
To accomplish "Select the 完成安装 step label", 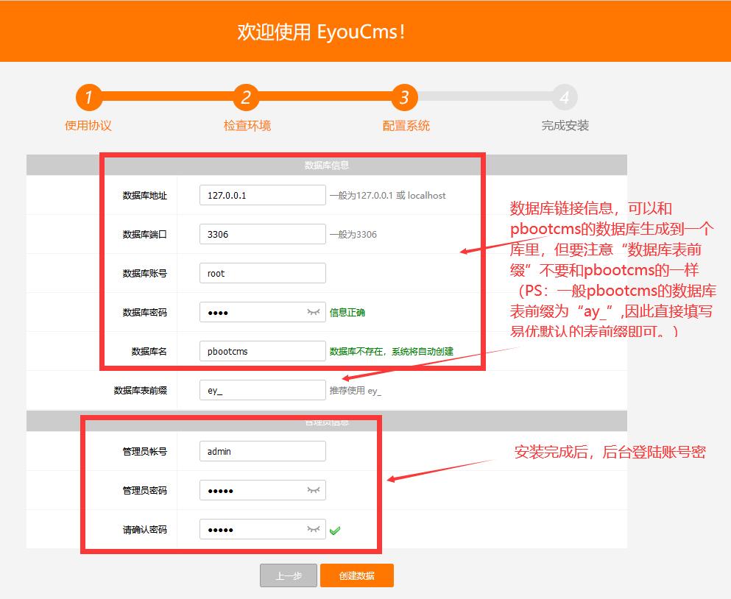I will pos(565,125).
